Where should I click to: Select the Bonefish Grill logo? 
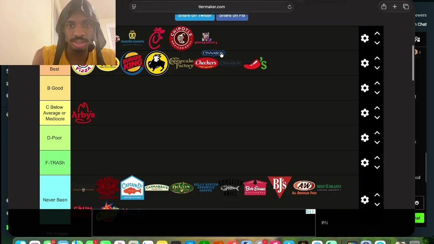click(231, 187)
